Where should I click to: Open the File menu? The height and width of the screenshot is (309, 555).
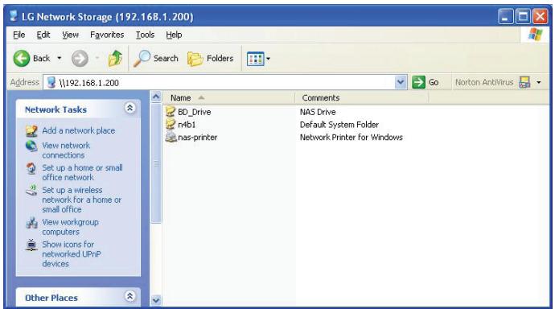18,35
